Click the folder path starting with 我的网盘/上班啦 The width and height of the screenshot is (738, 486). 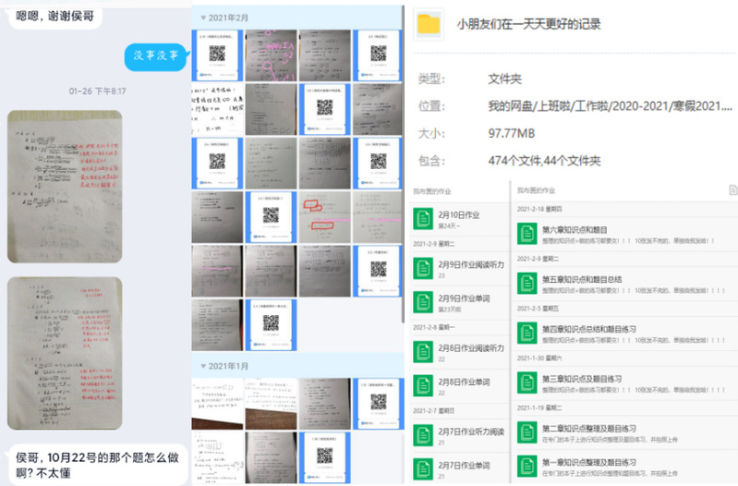click(x=610, y=106)
